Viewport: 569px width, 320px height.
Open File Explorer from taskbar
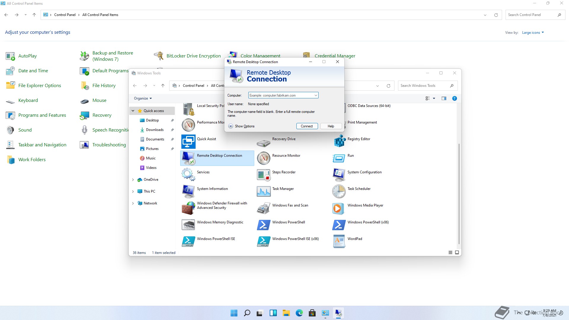coord(286,313)
